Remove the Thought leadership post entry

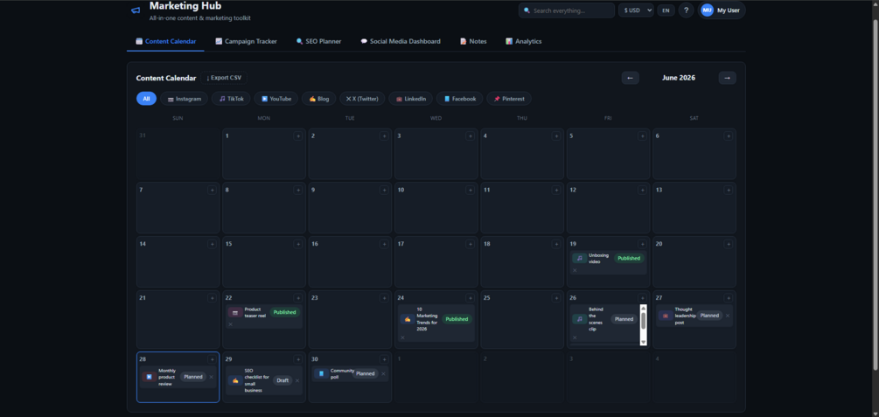pyautogui.click(x=728, y=316)
